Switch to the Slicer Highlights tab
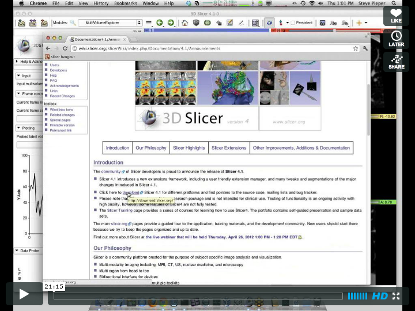The image size is (415, 311). tap(188, 148)
